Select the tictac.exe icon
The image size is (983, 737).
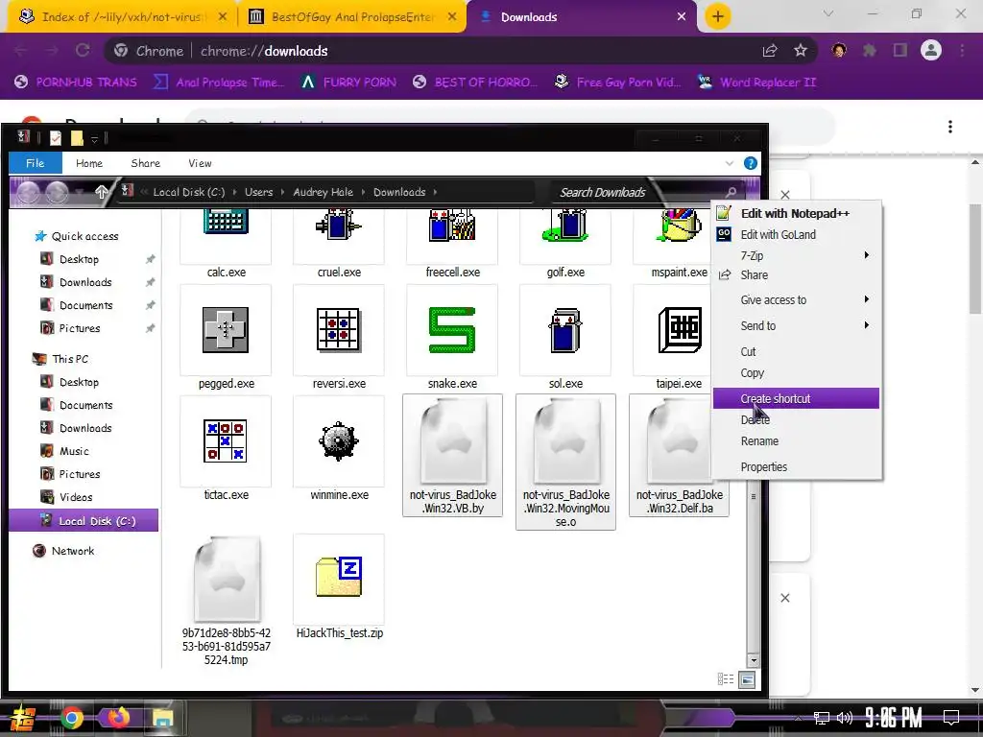point(225,440)
